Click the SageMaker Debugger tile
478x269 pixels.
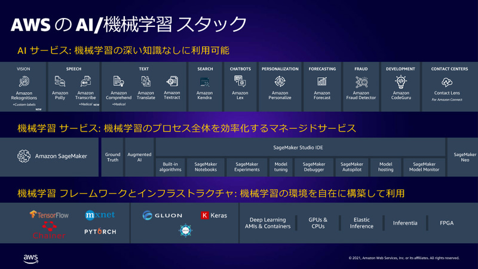(x=314, y=167)
